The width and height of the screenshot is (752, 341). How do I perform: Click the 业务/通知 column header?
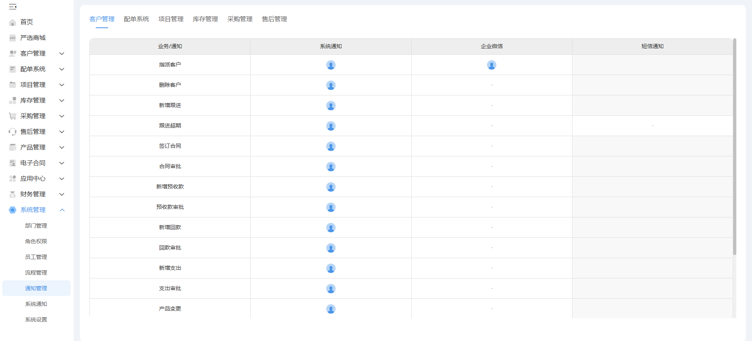coord(170,47)
